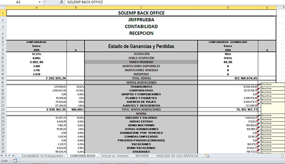Click the insert function fx icon
This screenshot has height=164, width=285.
[62, 2]
